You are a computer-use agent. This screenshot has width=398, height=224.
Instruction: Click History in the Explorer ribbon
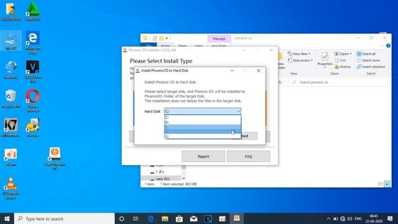[x=343, y=67]
